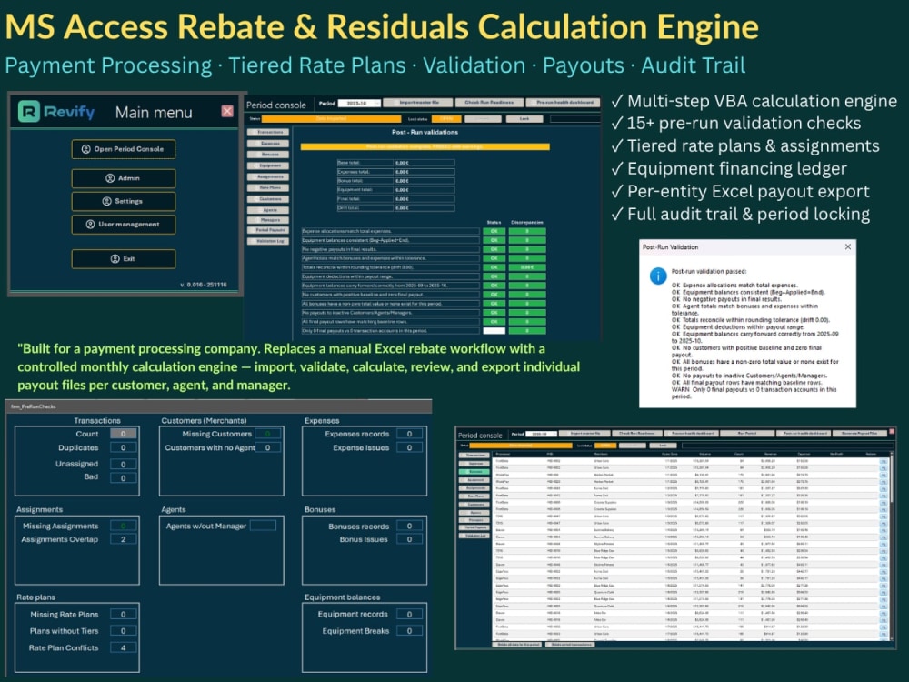Select Agents tab in upper Period console sidebar
The image size is (909, 682).
(268, 209)
